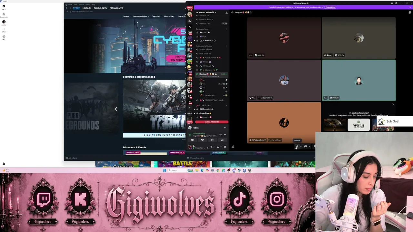Disconnect from the Discord voice channel
This screenshot has width=413, height=232.
click(225, 135)
